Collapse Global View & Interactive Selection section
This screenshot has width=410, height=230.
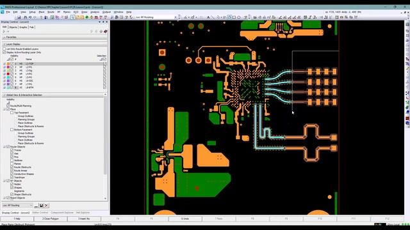[x=4, y=95]
